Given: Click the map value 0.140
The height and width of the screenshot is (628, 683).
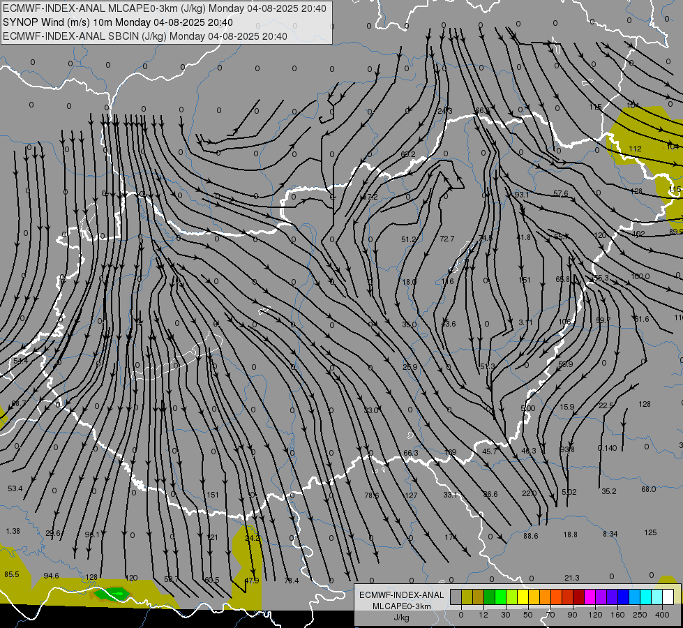Looking at the screenshot, I should click(x=607, y=448).
